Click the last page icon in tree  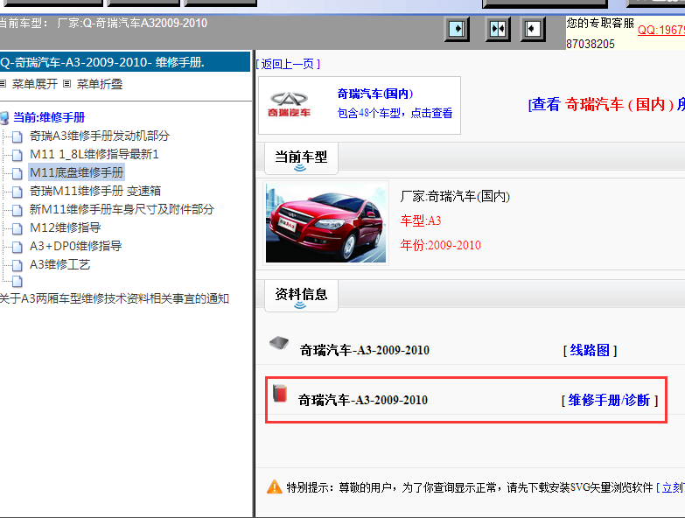[17, 281]
